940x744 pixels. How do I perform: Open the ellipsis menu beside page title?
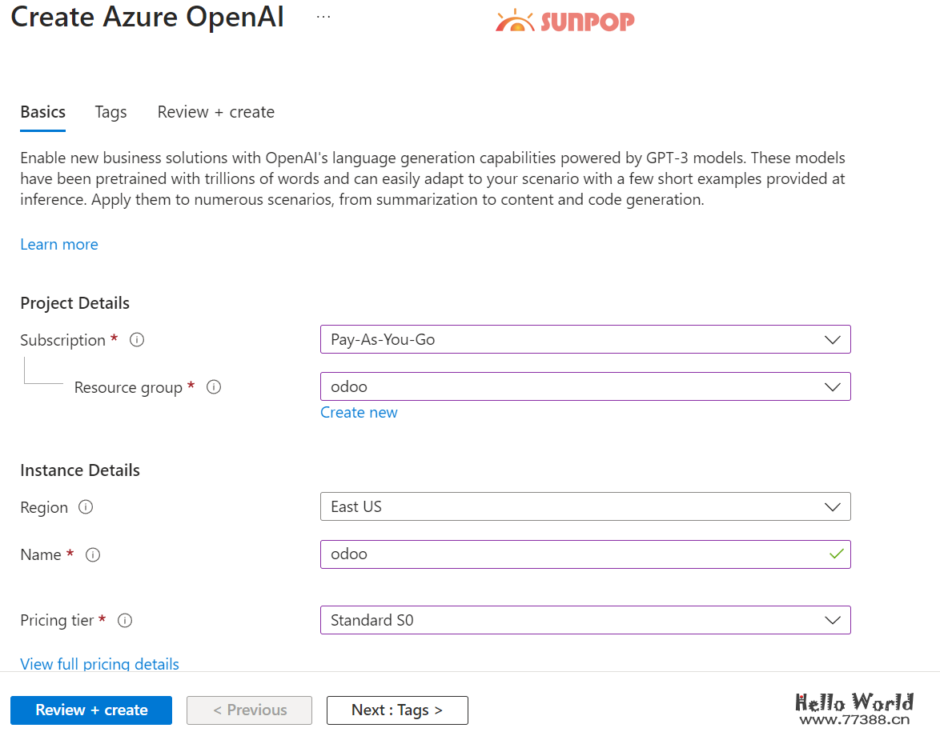[323, 17]
